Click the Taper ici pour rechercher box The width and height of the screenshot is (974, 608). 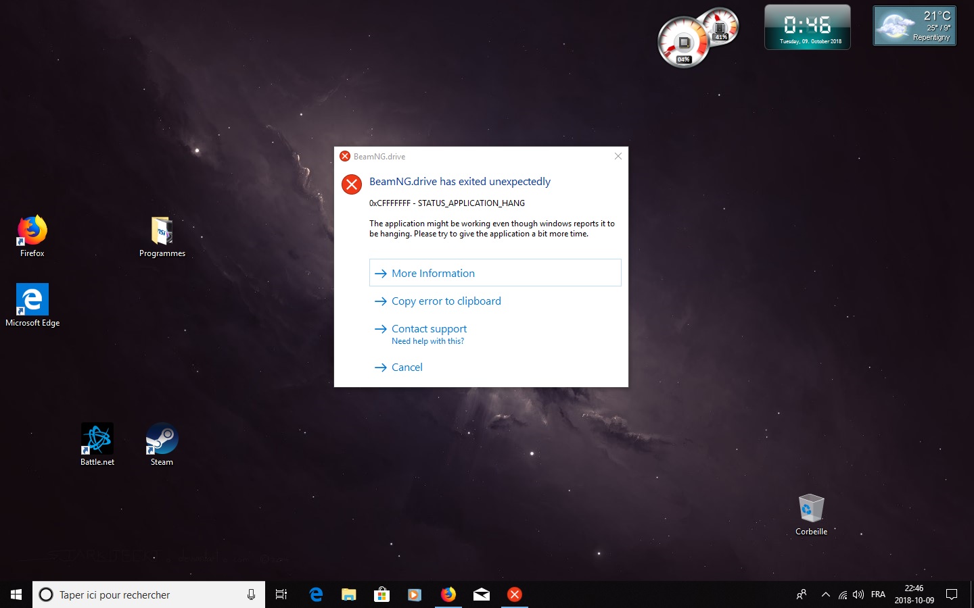(x=149, y=594)
